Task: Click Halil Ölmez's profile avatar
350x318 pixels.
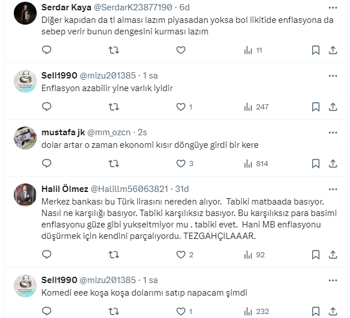Action: pyautogui.click(x=26, y=195)
